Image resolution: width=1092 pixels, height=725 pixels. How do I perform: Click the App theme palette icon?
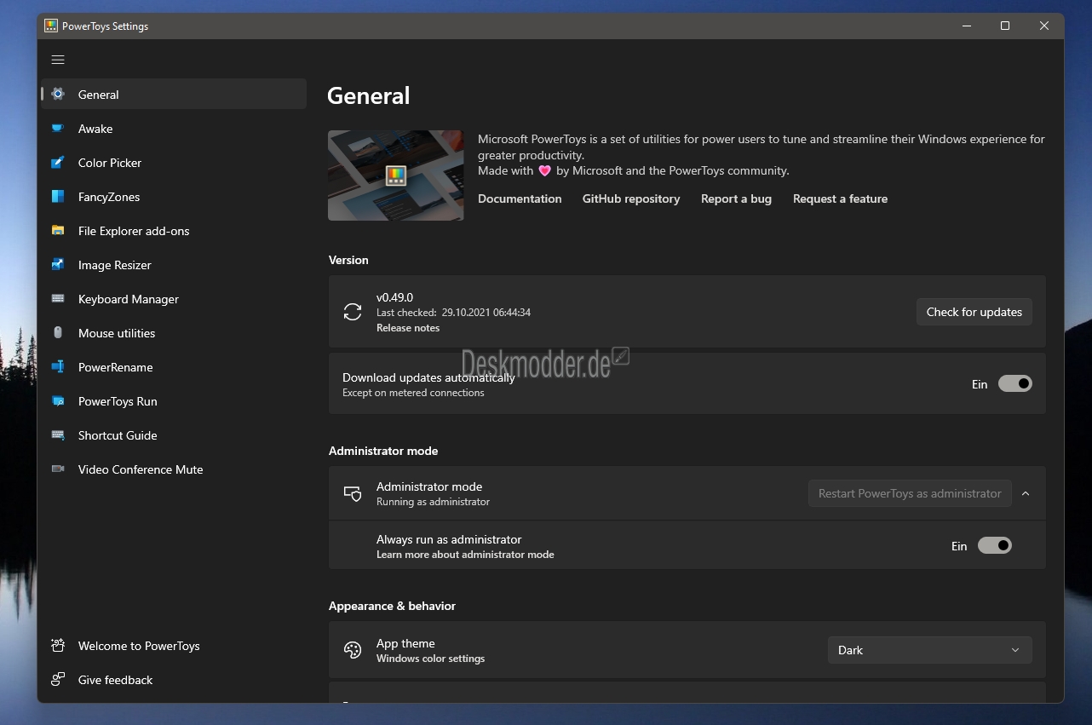click(x=353, y=650)
